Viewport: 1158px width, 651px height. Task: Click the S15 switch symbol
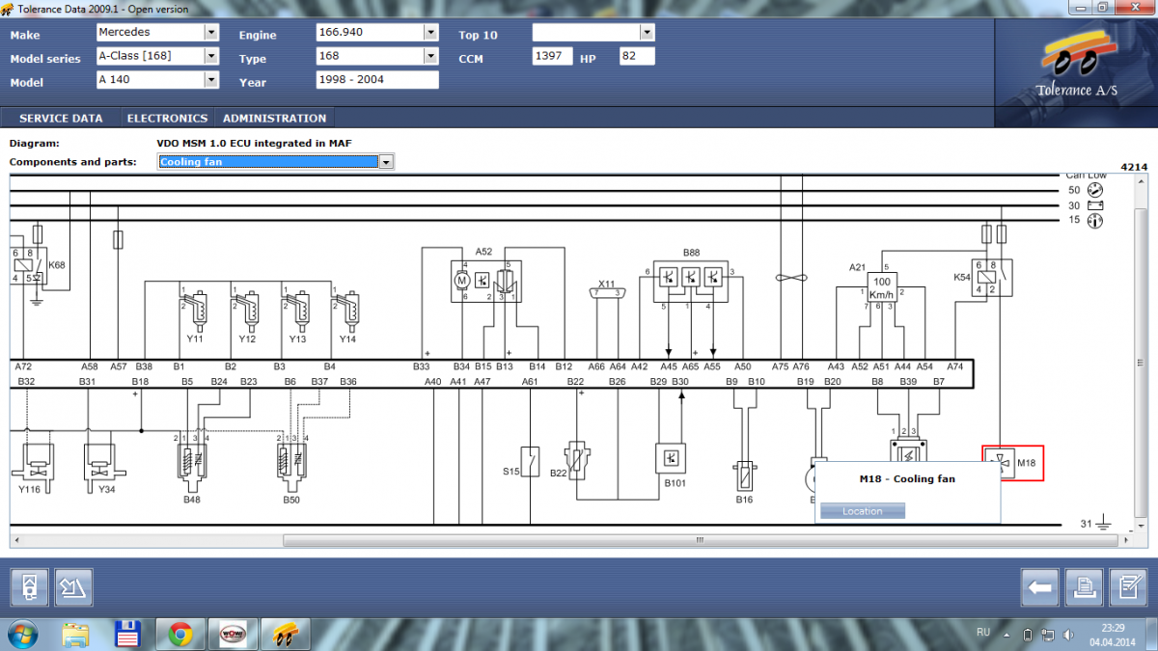530,463
